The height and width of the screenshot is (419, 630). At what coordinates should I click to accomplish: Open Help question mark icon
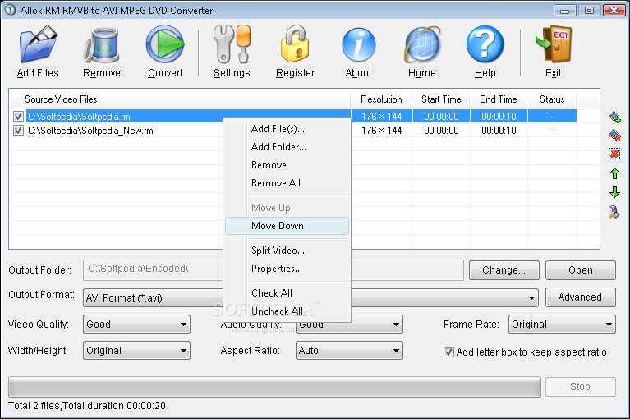(x=485, y=44)
